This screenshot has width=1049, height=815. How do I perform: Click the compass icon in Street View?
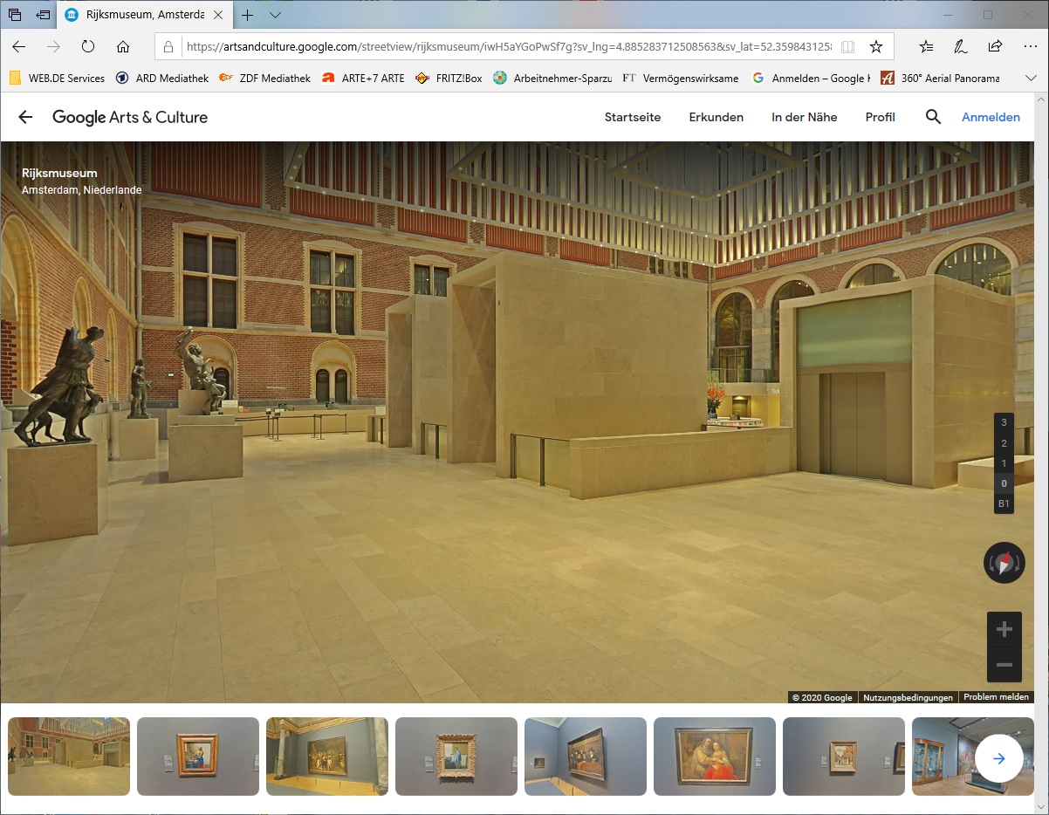[x=1004, y=563]
